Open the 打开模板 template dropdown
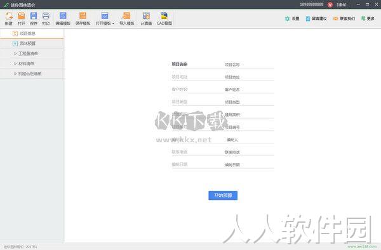This screenshot has height=250, width=381. point(105,18)
